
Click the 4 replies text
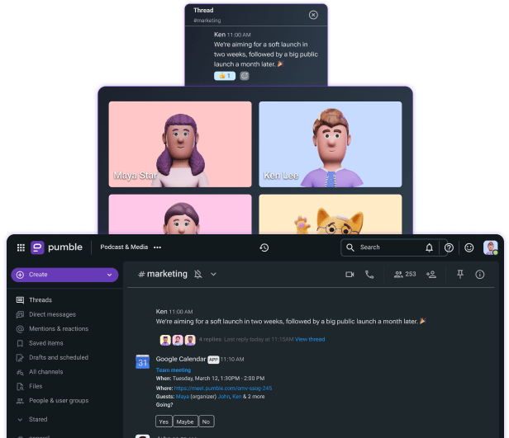[x=210, y=339]
